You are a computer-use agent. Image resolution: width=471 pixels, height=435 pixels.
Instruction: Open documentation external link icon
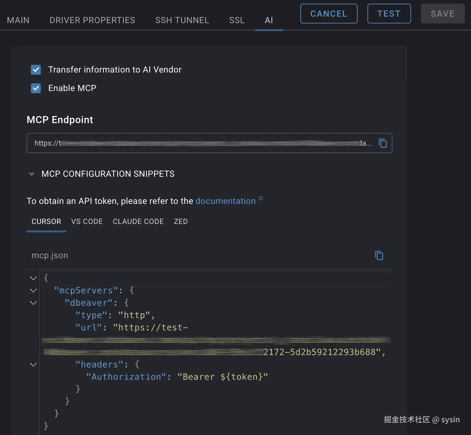point(261,198)
